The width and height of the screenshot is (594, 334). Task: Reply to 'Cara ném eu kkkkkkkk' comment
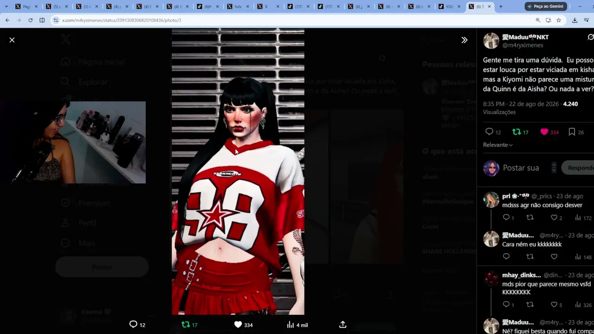click(506, 257)
